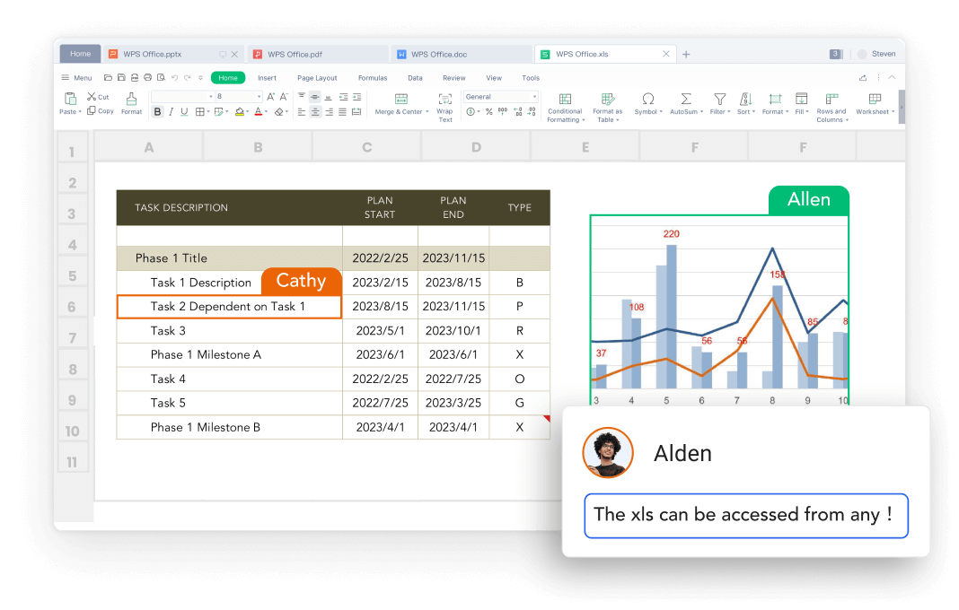
Task: Click the Wrap Text icon
Action: pos(445,100)
